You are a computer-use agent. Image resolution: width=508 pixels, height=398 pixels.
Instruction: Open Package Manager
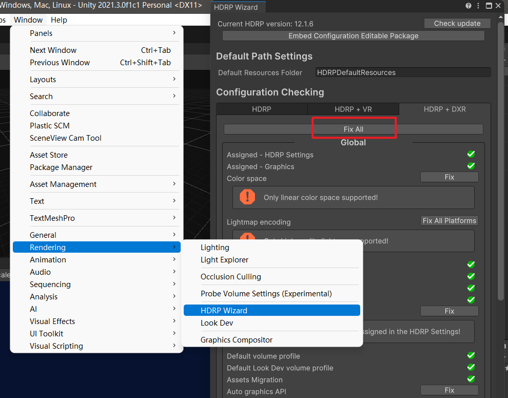click(x=96, y=167)
